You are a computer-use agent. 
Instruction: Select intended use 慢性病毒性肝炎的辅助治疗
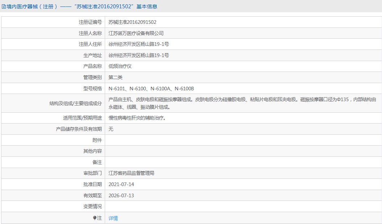tap(137, 118)
